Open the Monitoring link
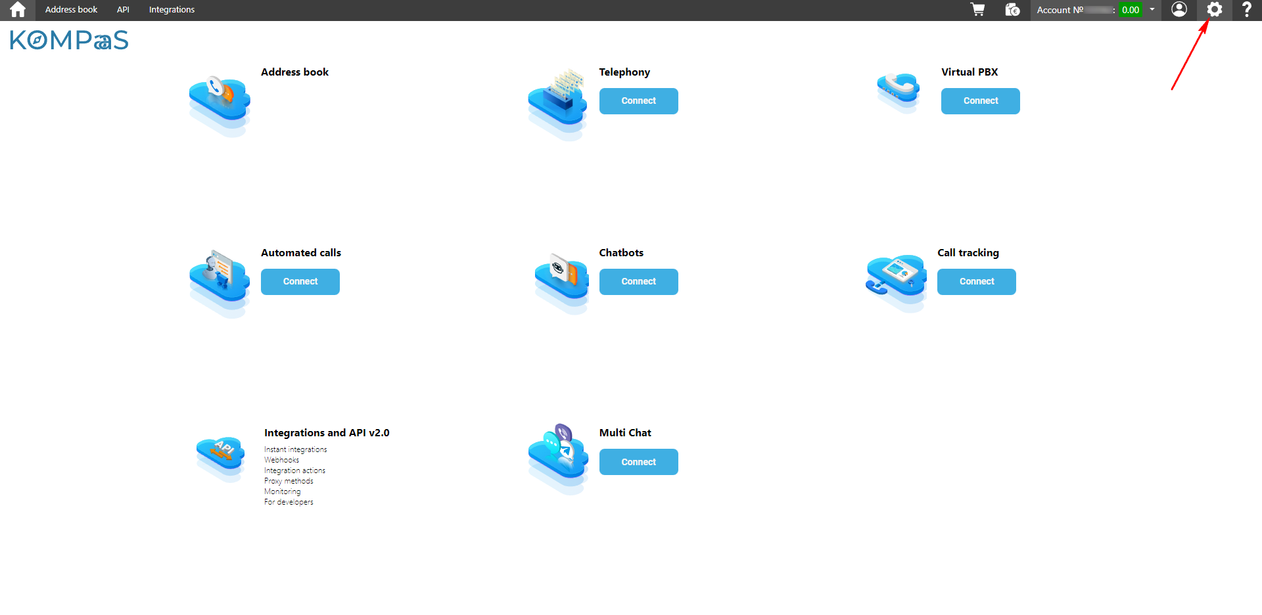The image size is (1262, 615). [x=283, y=491]
